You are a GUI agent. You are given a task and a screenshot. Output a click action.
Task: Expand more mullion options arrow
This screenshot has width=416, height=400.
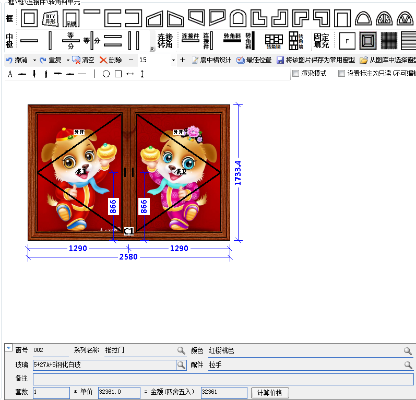click(152, 49)
